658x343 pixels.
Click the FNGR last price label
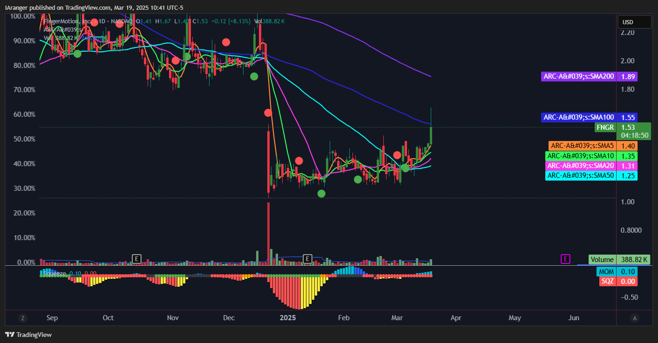606,127
